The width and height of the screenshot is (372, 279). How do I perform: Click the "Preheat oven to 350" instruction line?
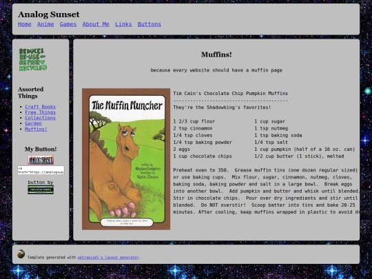[265, 170]
